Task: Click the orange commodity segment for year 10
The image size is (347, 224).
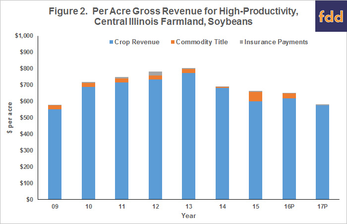Action: [88, 85]
